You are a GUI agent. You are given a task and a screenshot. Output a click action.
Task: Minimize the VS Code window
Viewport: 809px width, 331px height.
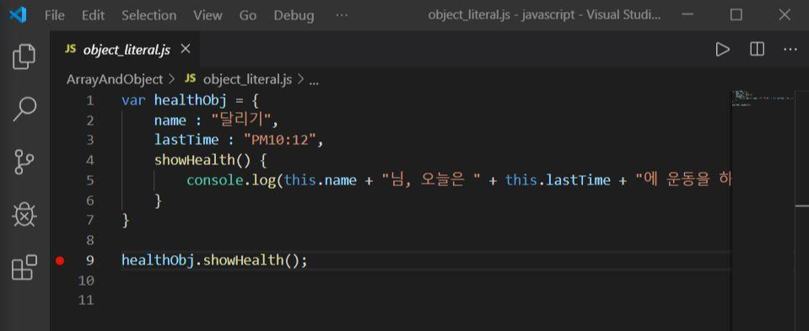[688, 15]
